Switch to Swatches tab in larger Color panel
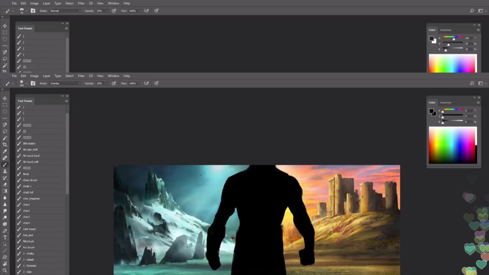 (x=445, y=102)
